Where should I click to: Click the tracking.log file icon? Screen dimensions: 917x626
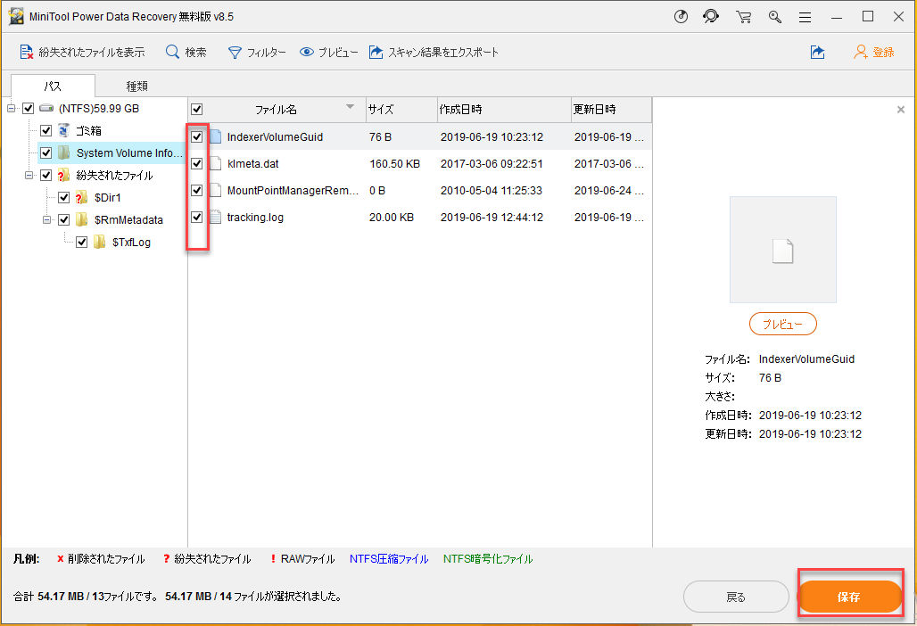click(215, 218)
